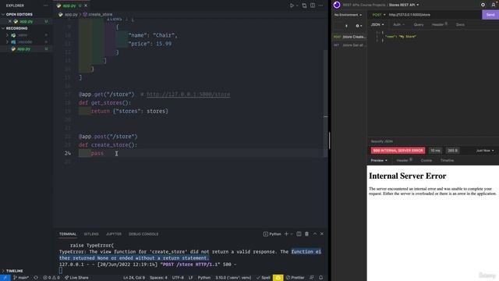The height and width of the screenshot is (281, 499).
Task: Collapse the Open Editors section
Action: (x=19, y=14)
